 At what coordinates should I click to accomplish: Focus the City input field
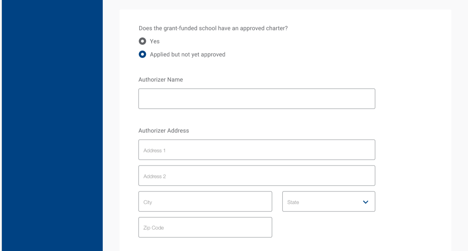click(205, 201)
